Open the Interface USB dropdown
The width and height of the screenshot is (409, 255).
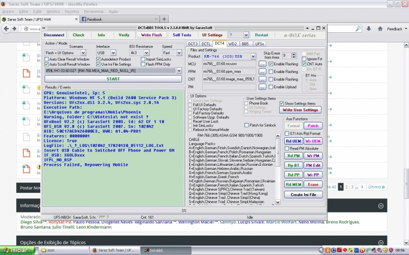pos(113,53)
